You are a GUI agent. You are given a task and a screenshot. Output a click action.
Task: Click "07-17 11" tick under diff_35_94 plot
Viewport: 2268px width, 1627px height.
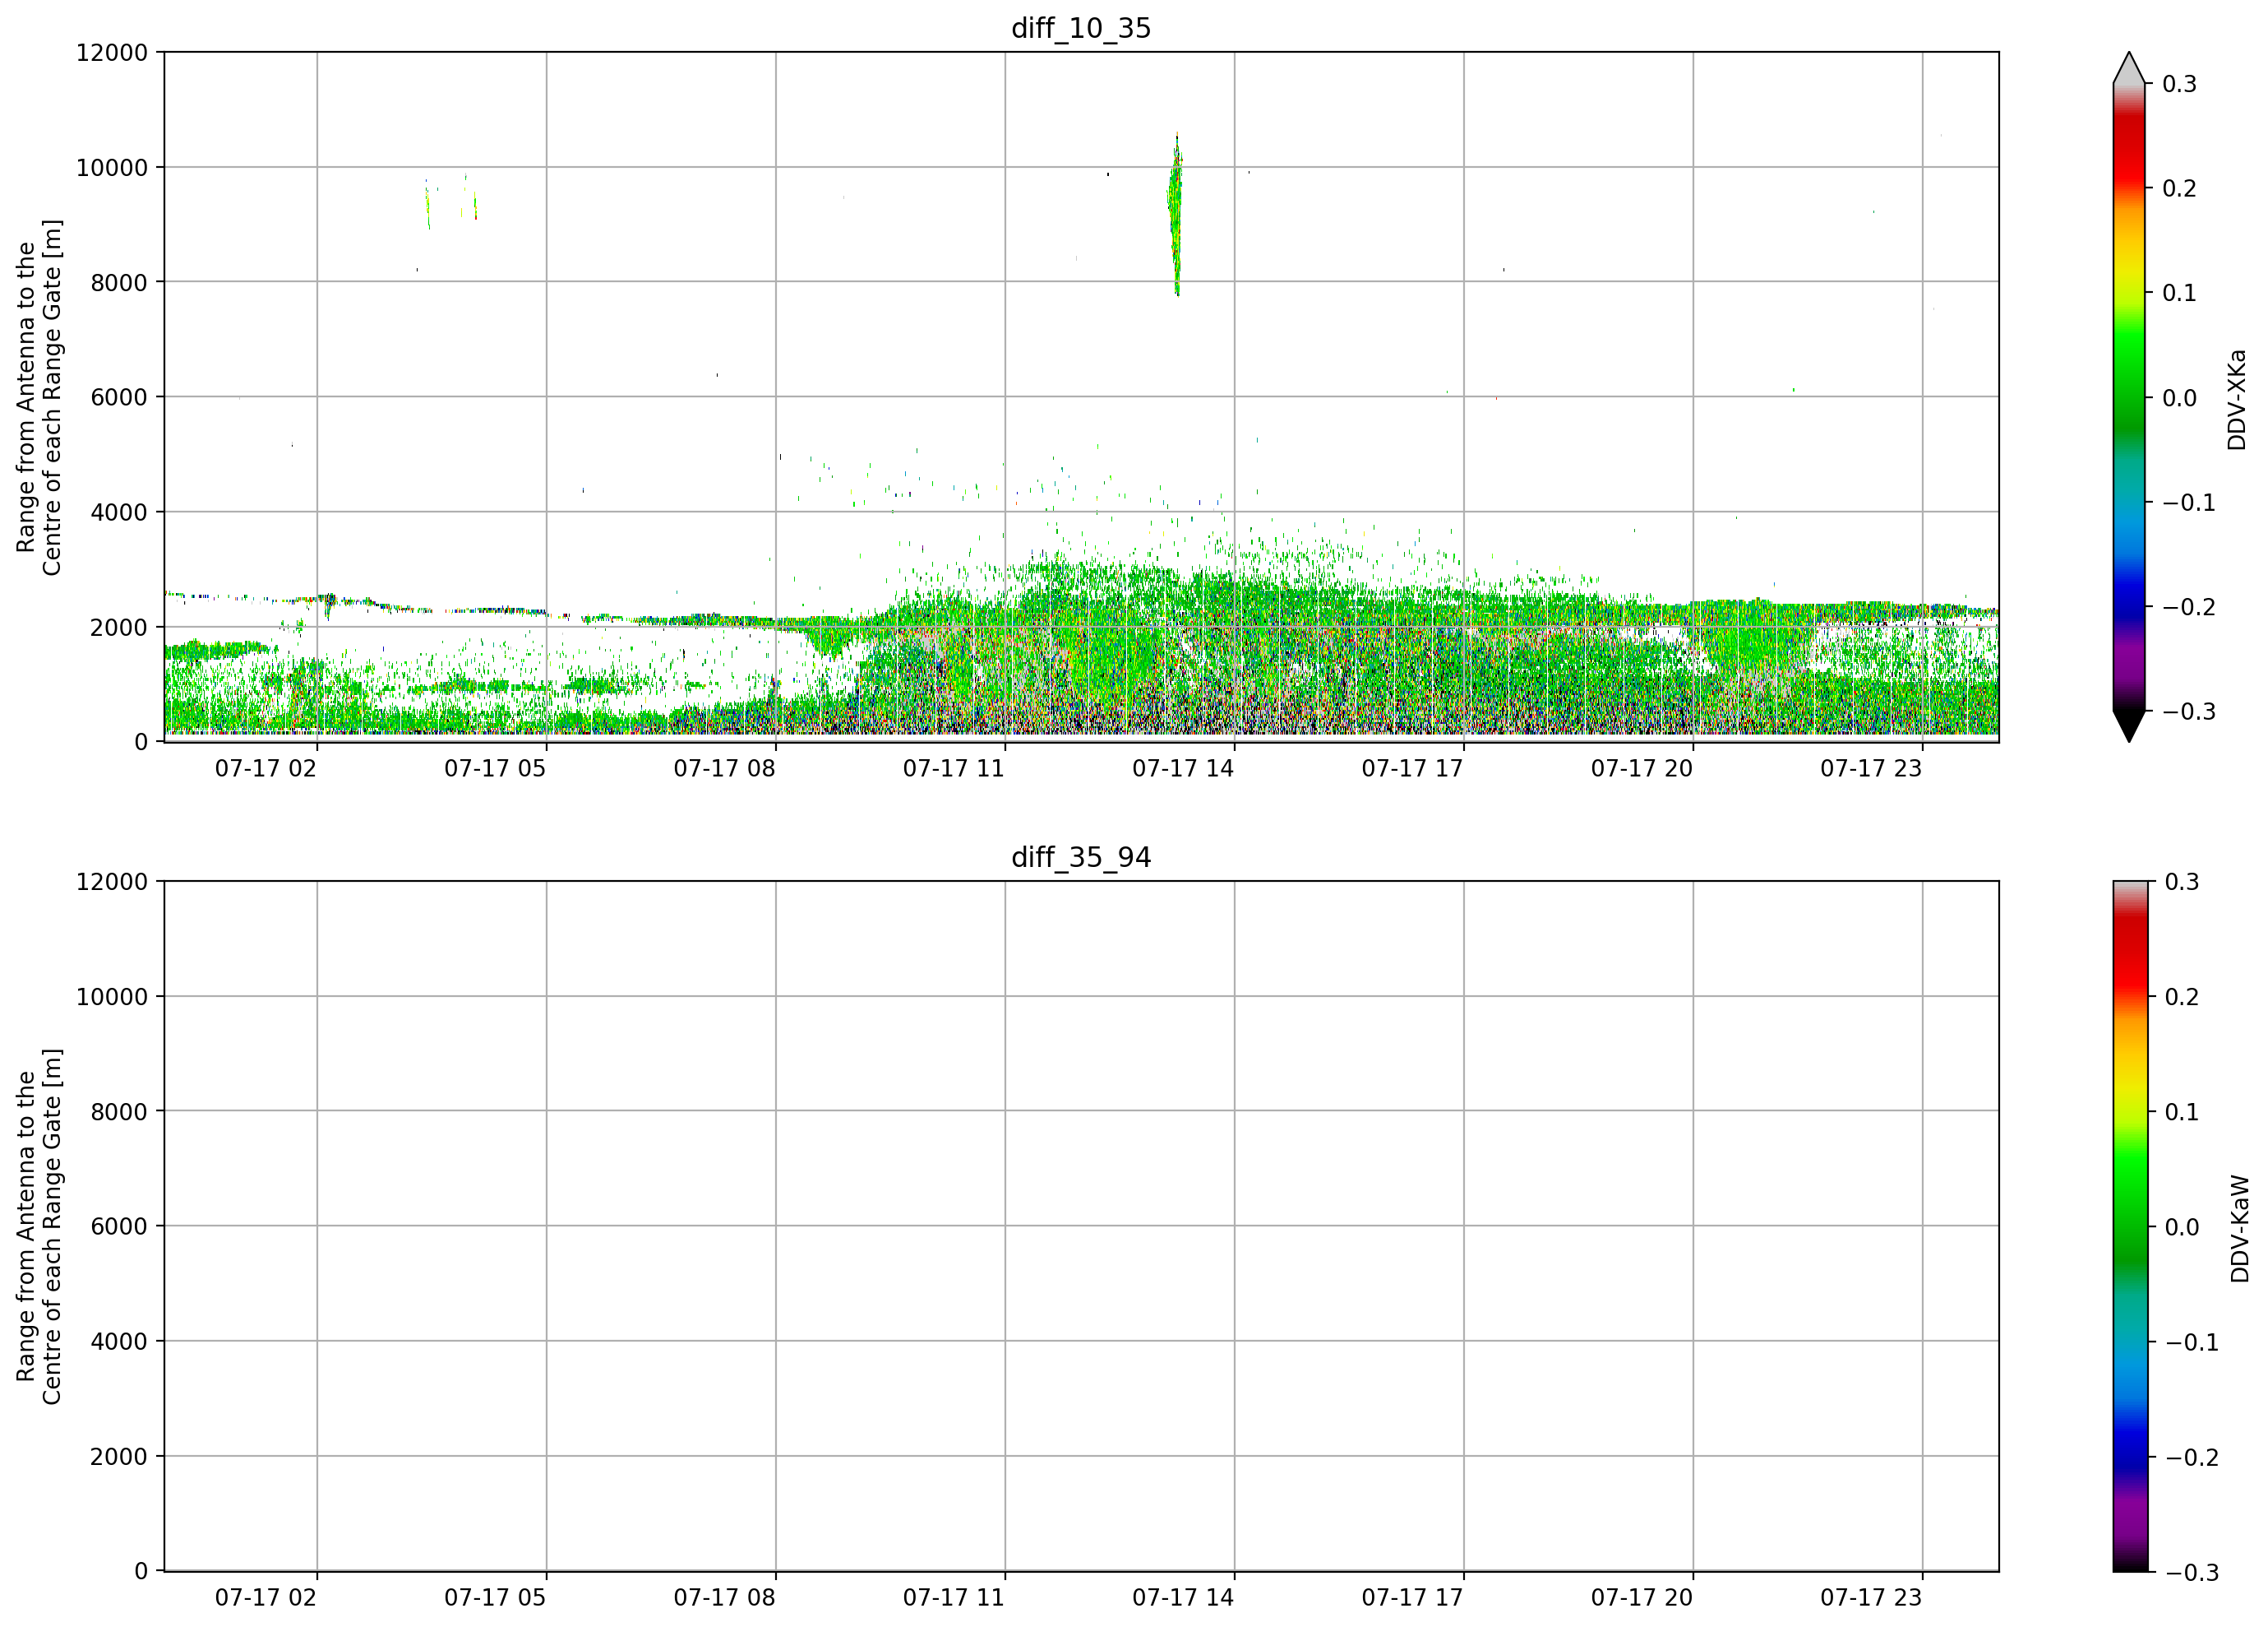(x=954, y=1598)
